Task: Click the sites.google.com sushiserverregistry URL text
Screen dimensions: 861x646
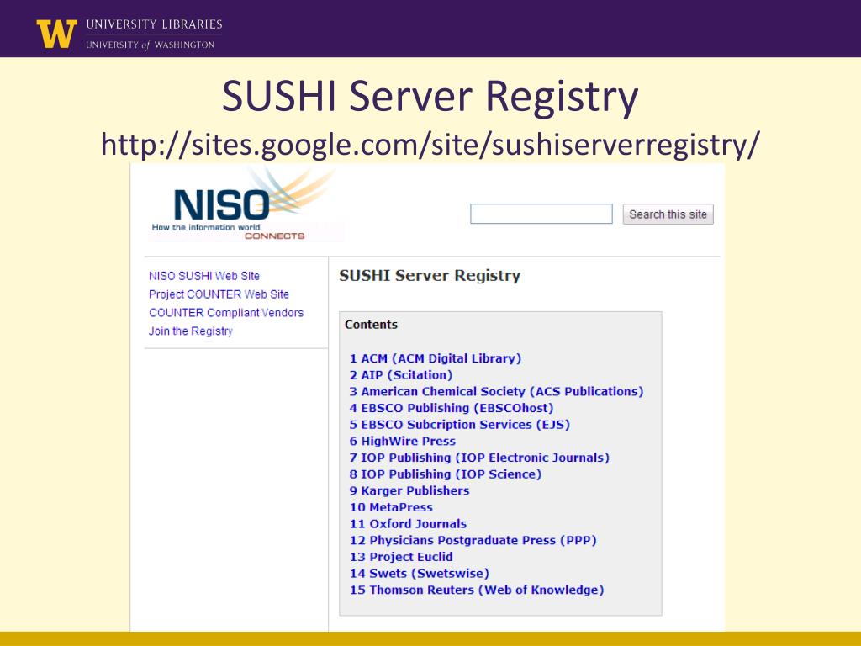Action: (x=430, y=145)
